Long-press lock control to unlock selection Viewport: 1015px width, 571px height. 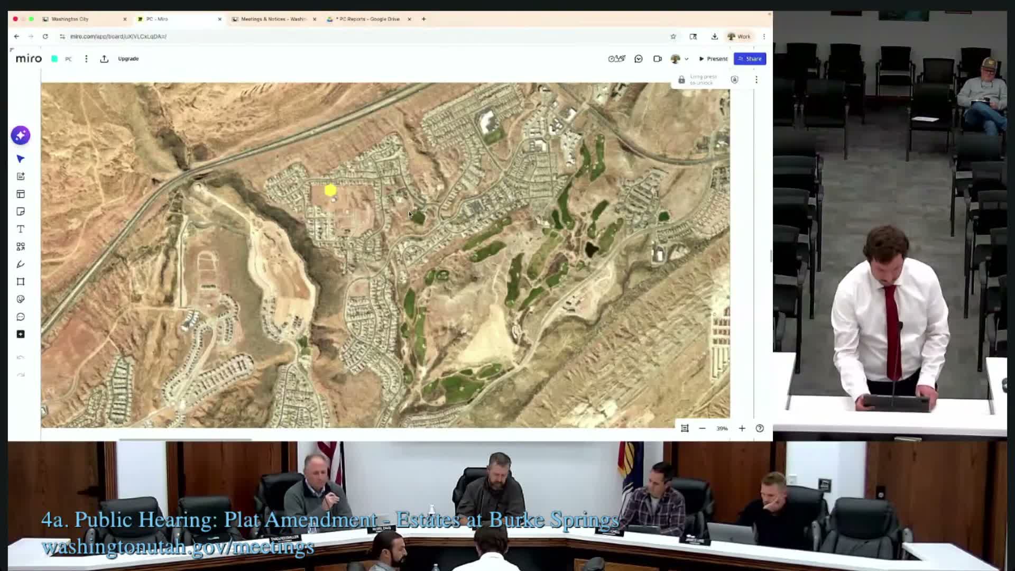click(x=681, y=79)
